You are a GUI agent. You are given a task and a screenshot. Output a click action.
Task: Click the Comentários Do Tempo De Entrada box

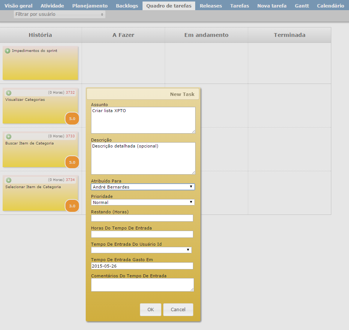[143, 285]
